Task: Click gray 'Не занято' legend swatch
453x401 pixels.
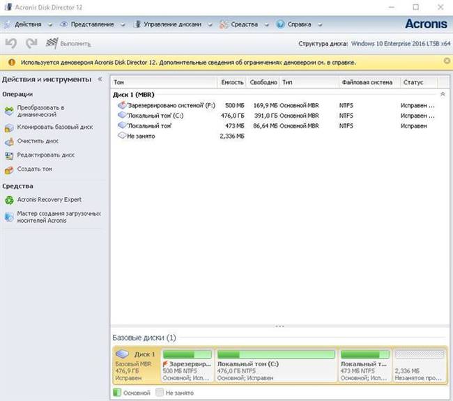Action: tap(160, 393)
